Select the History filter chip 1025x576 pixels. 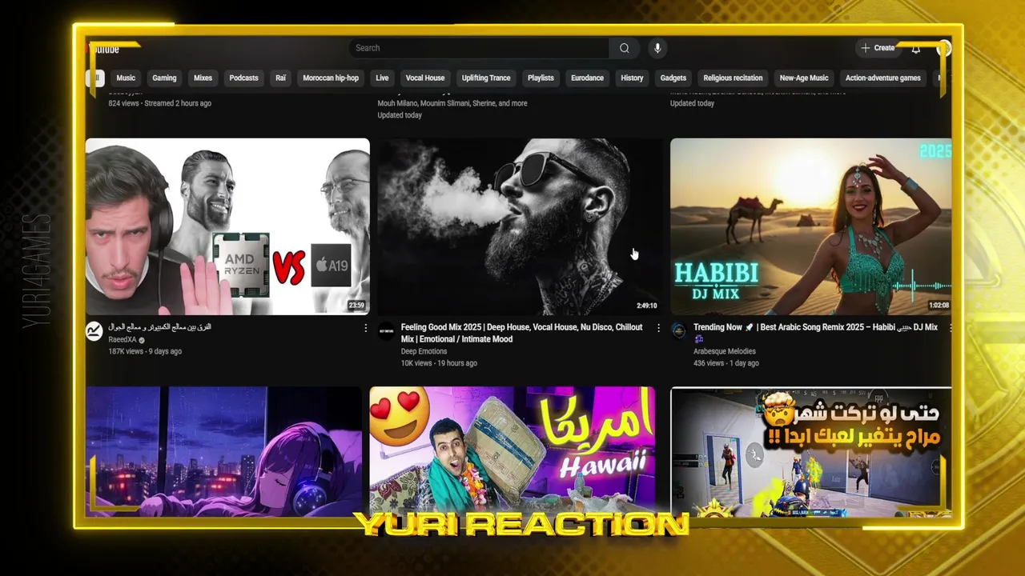point(632,78)
